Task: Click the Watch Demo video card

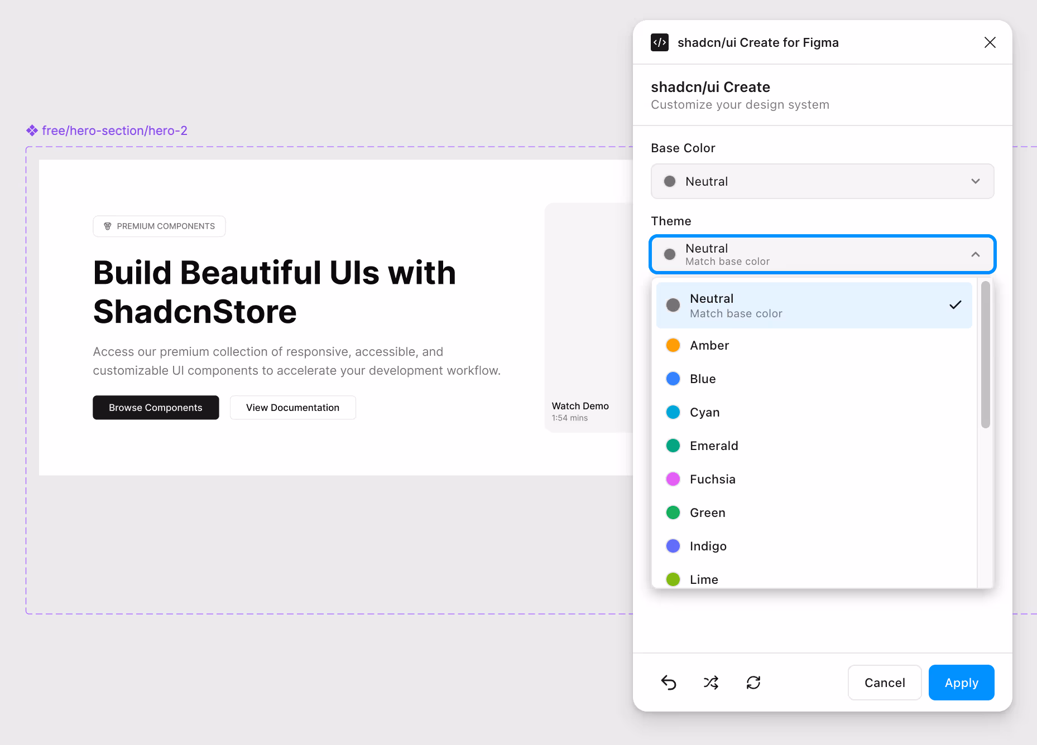Action: (x=589, y=317)
